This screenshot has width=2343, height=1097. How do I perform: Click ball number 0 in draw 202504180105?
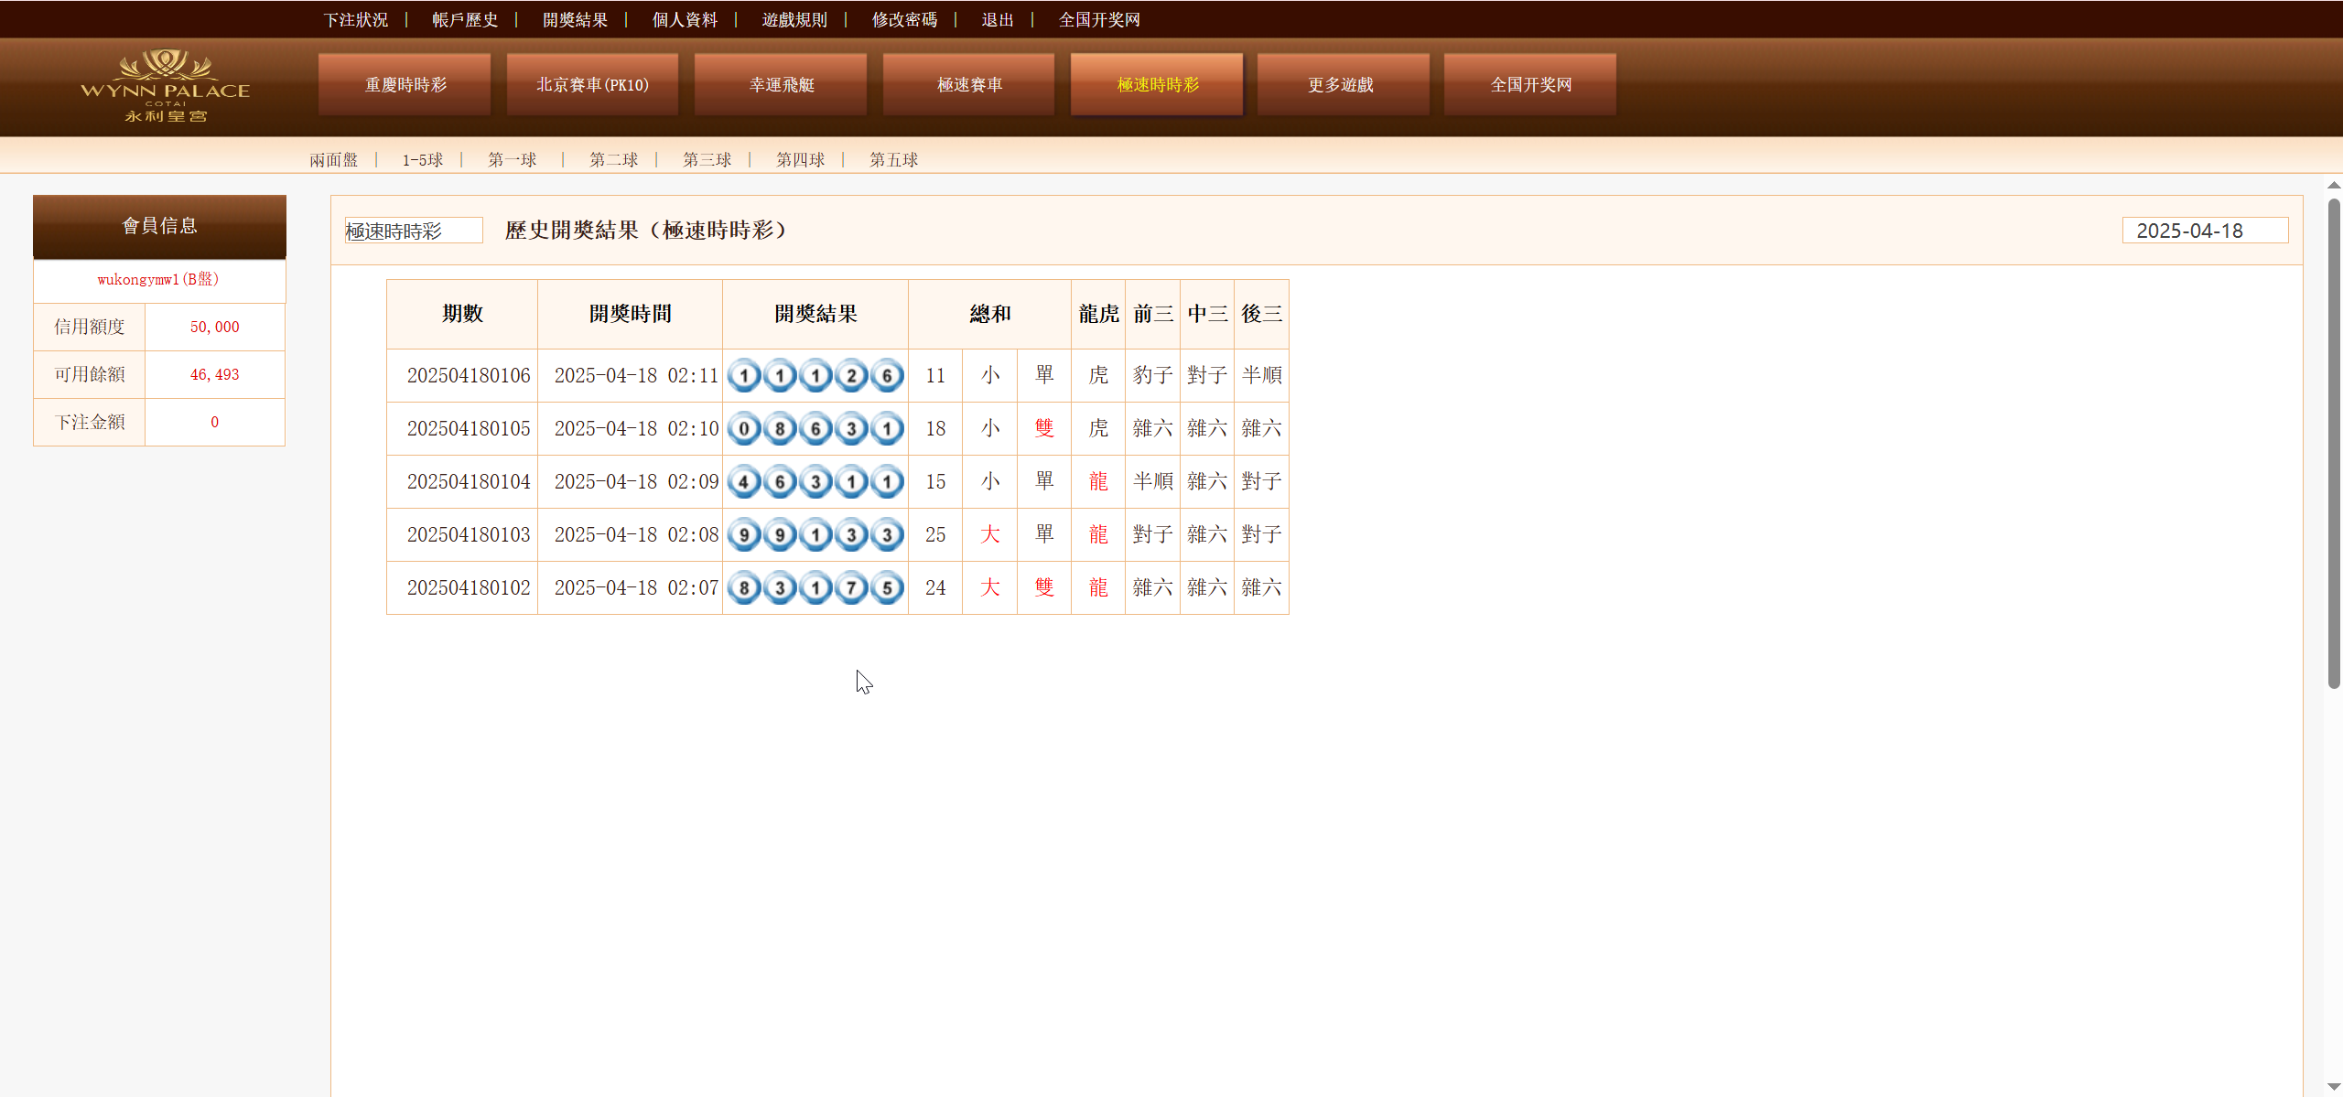point(744,429)
